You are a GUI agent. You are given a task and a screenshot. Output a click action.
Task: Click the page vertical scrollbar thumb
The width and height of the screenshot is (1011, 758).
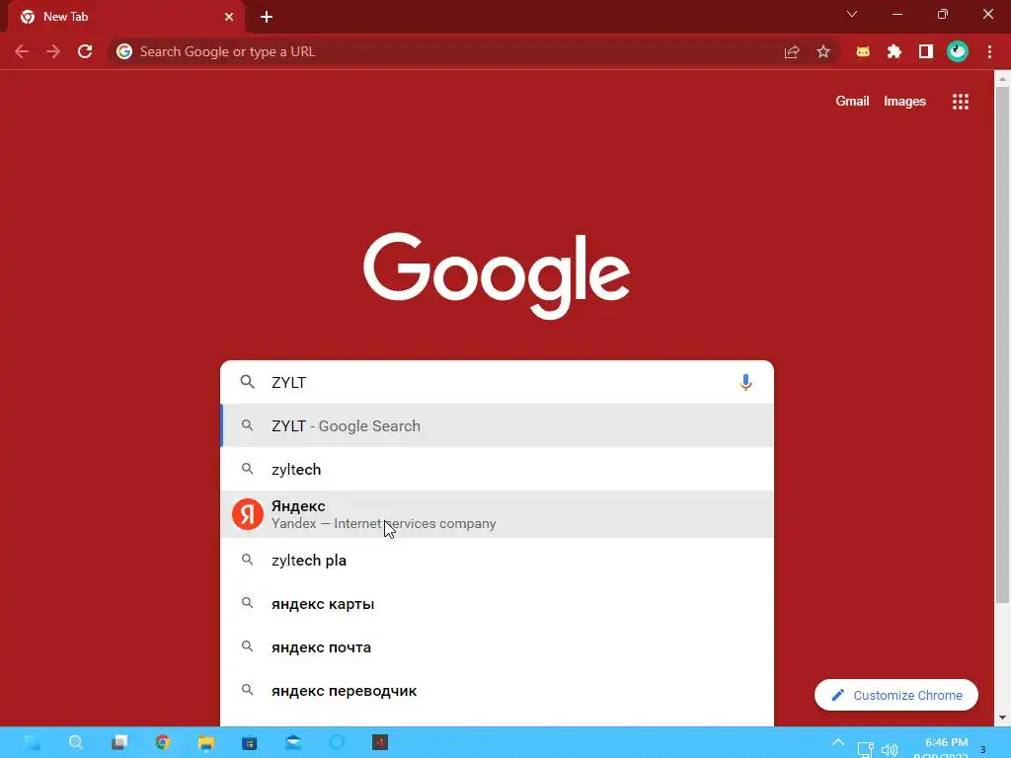pyautogui.click(x=1002, y=344)
